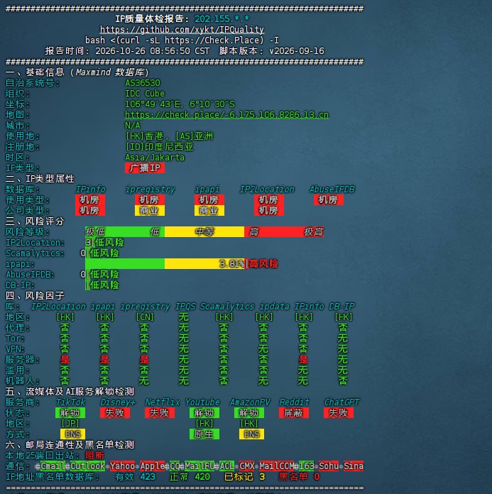Click the IDC Cube organization value

coord(145,94)
